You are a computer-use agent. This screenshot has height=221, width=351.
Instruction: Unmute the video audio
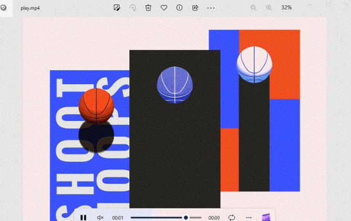click(x=100, y=217)
